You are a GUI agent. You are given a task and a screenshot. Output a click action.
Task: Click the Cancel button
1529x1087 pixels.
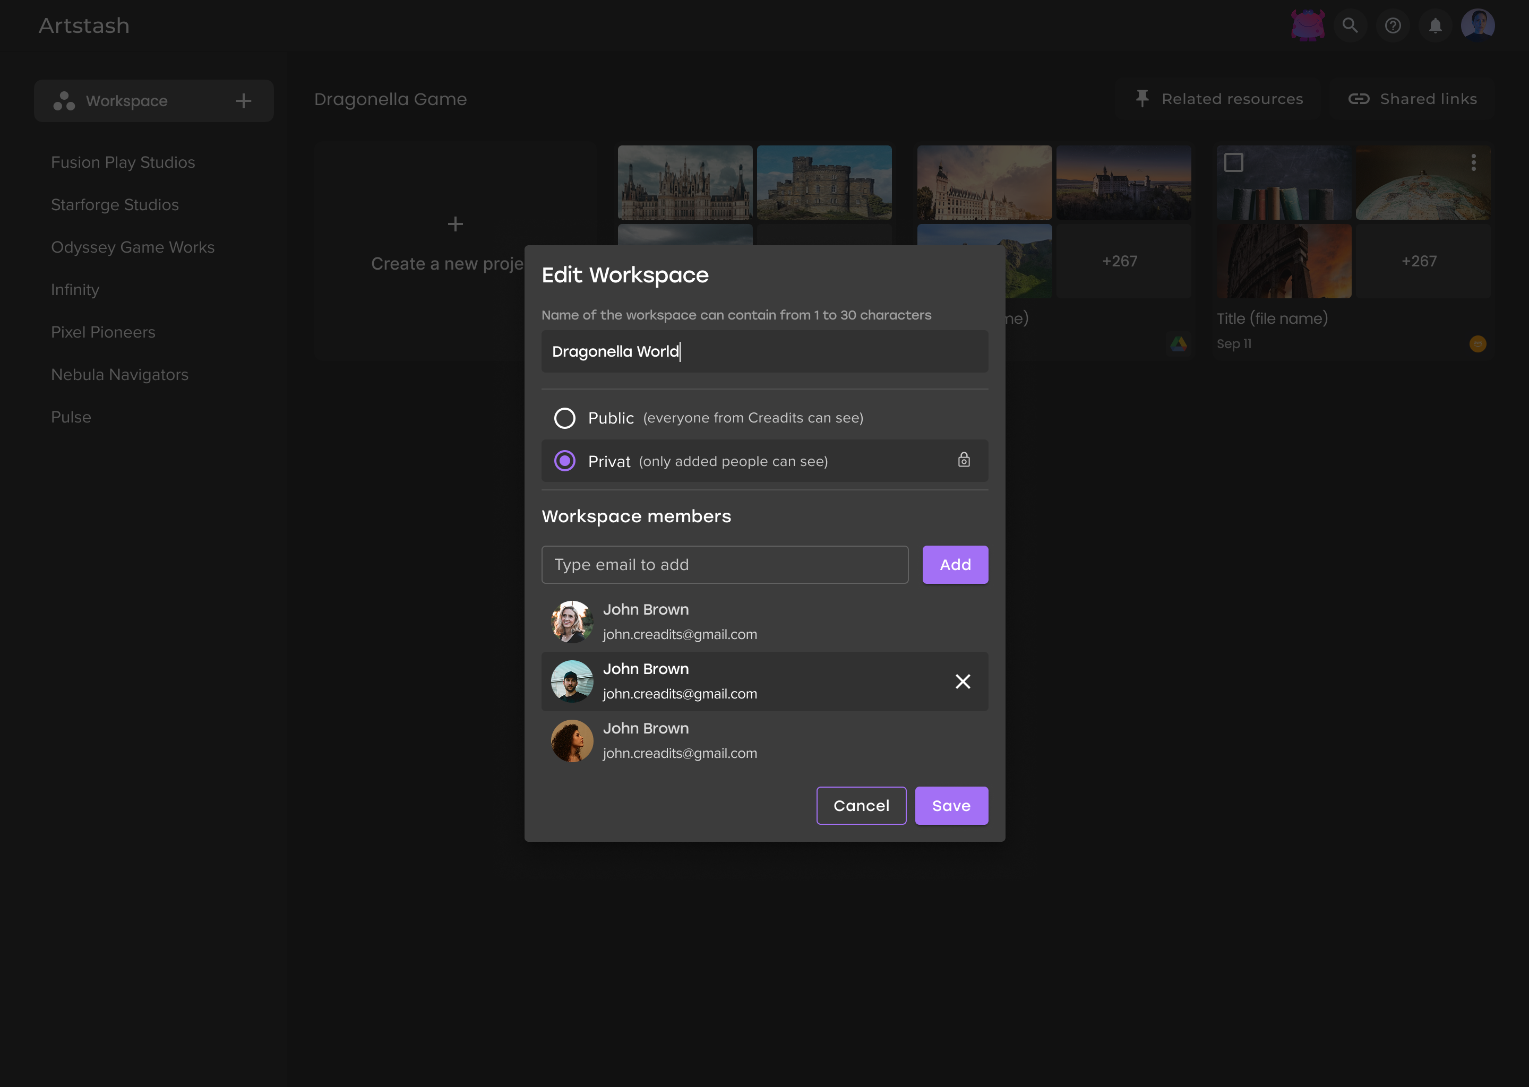(x=861, y=806)
